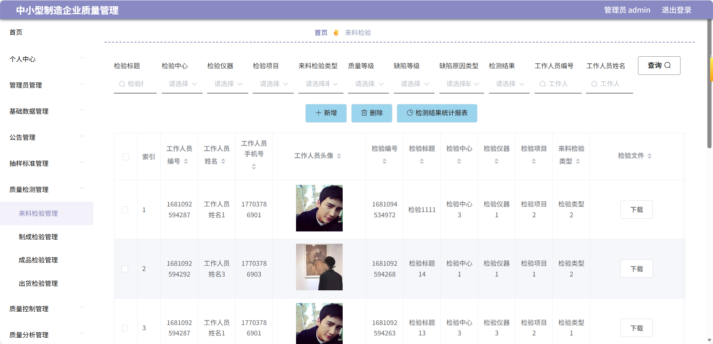
Task: Expand the 公告管理 sidebar menu
Action: click(x=47, y=137)
